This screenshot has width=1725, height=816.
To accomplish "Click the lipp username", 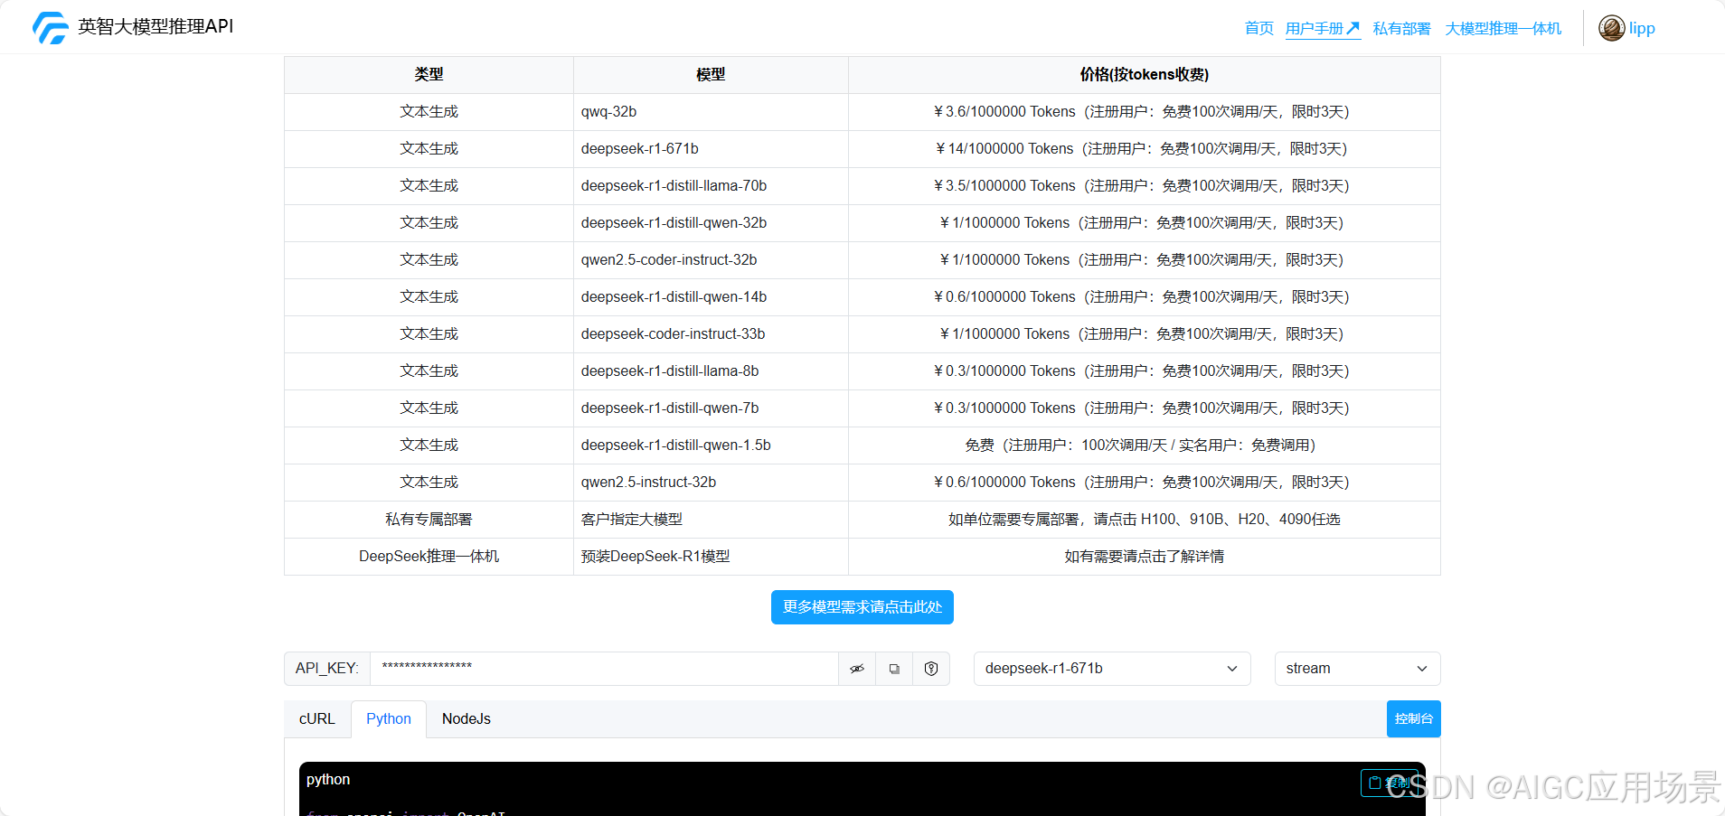I will tap(1642, 28).
